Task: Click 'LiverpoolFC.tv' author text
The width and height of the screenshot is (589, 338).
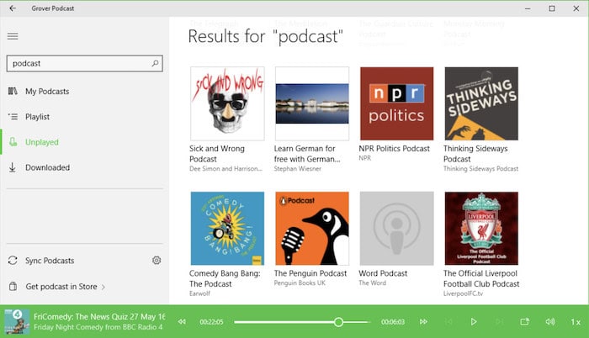Action: [463, 293]
